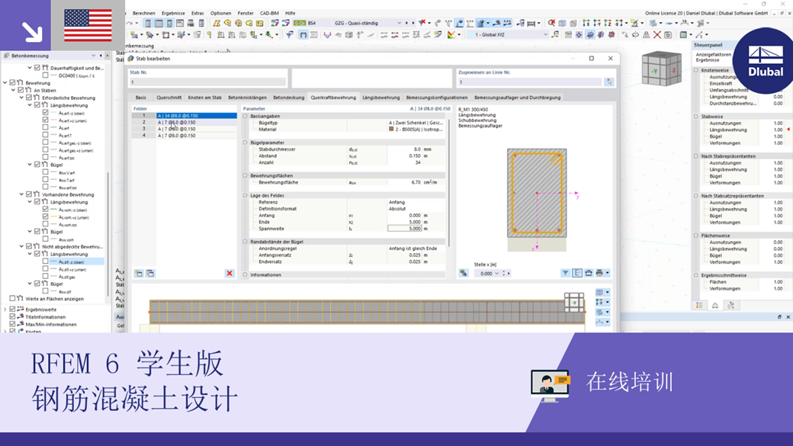The image size is (793, 446).
Task: Click the view-axes grid icon above the beam preview
Action: pos(574,302)
